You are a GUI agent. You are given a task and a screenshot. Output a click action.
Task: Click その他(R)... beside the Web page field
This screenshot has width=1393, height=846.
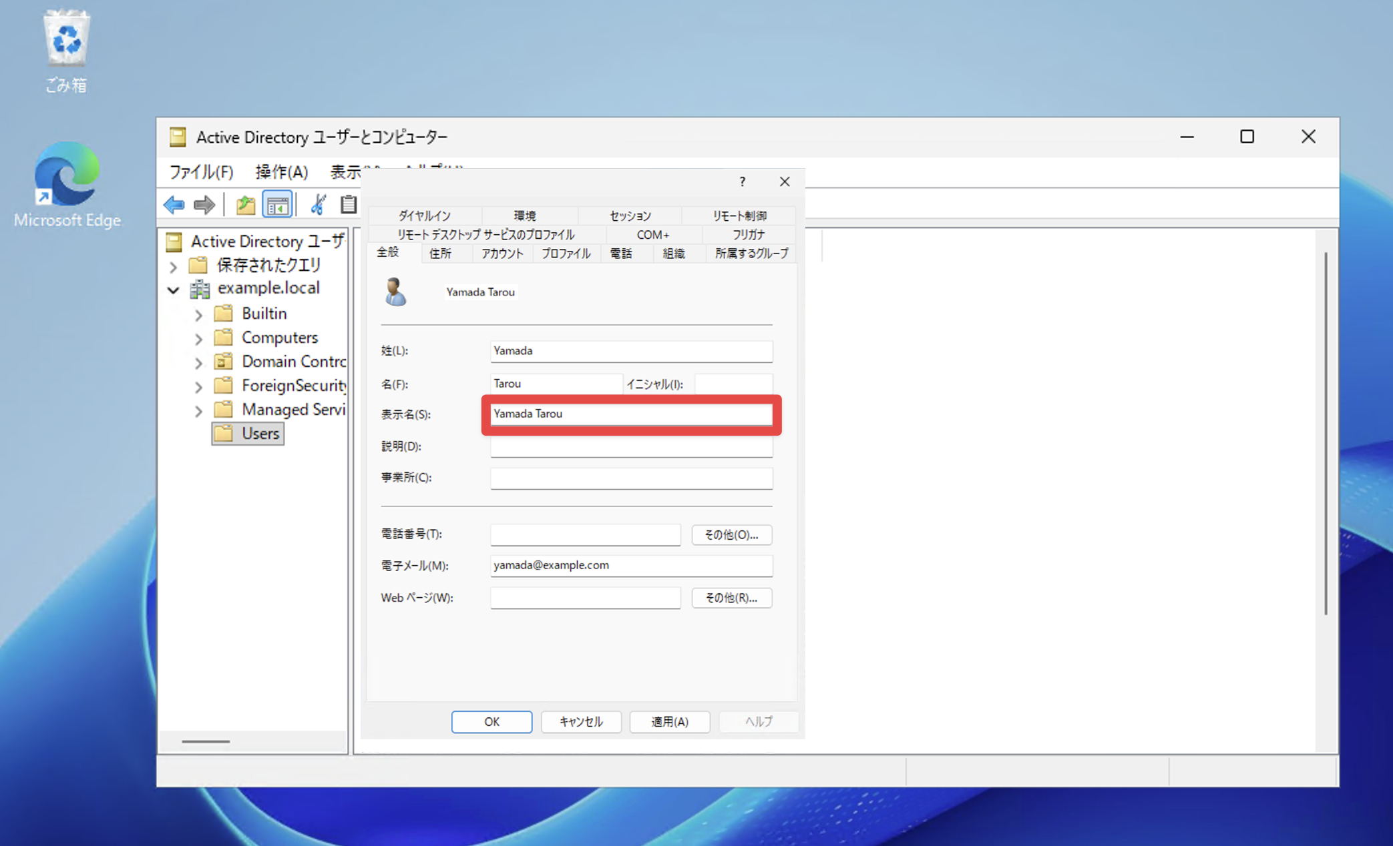coord(732,598)
